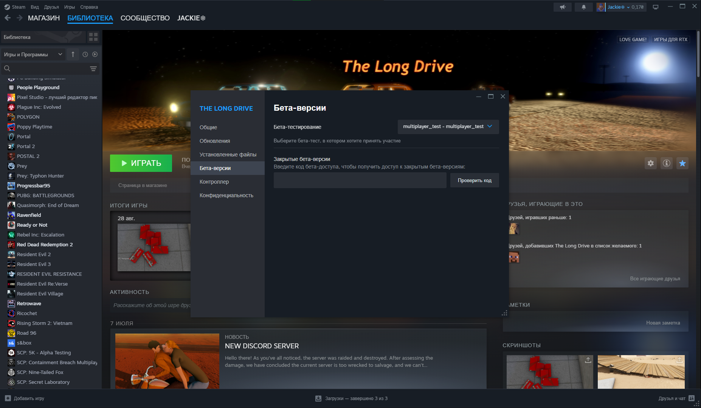Expand the Jackie account dropdown
Viewport: 701px width, 408px height.
tap(628, 7)
